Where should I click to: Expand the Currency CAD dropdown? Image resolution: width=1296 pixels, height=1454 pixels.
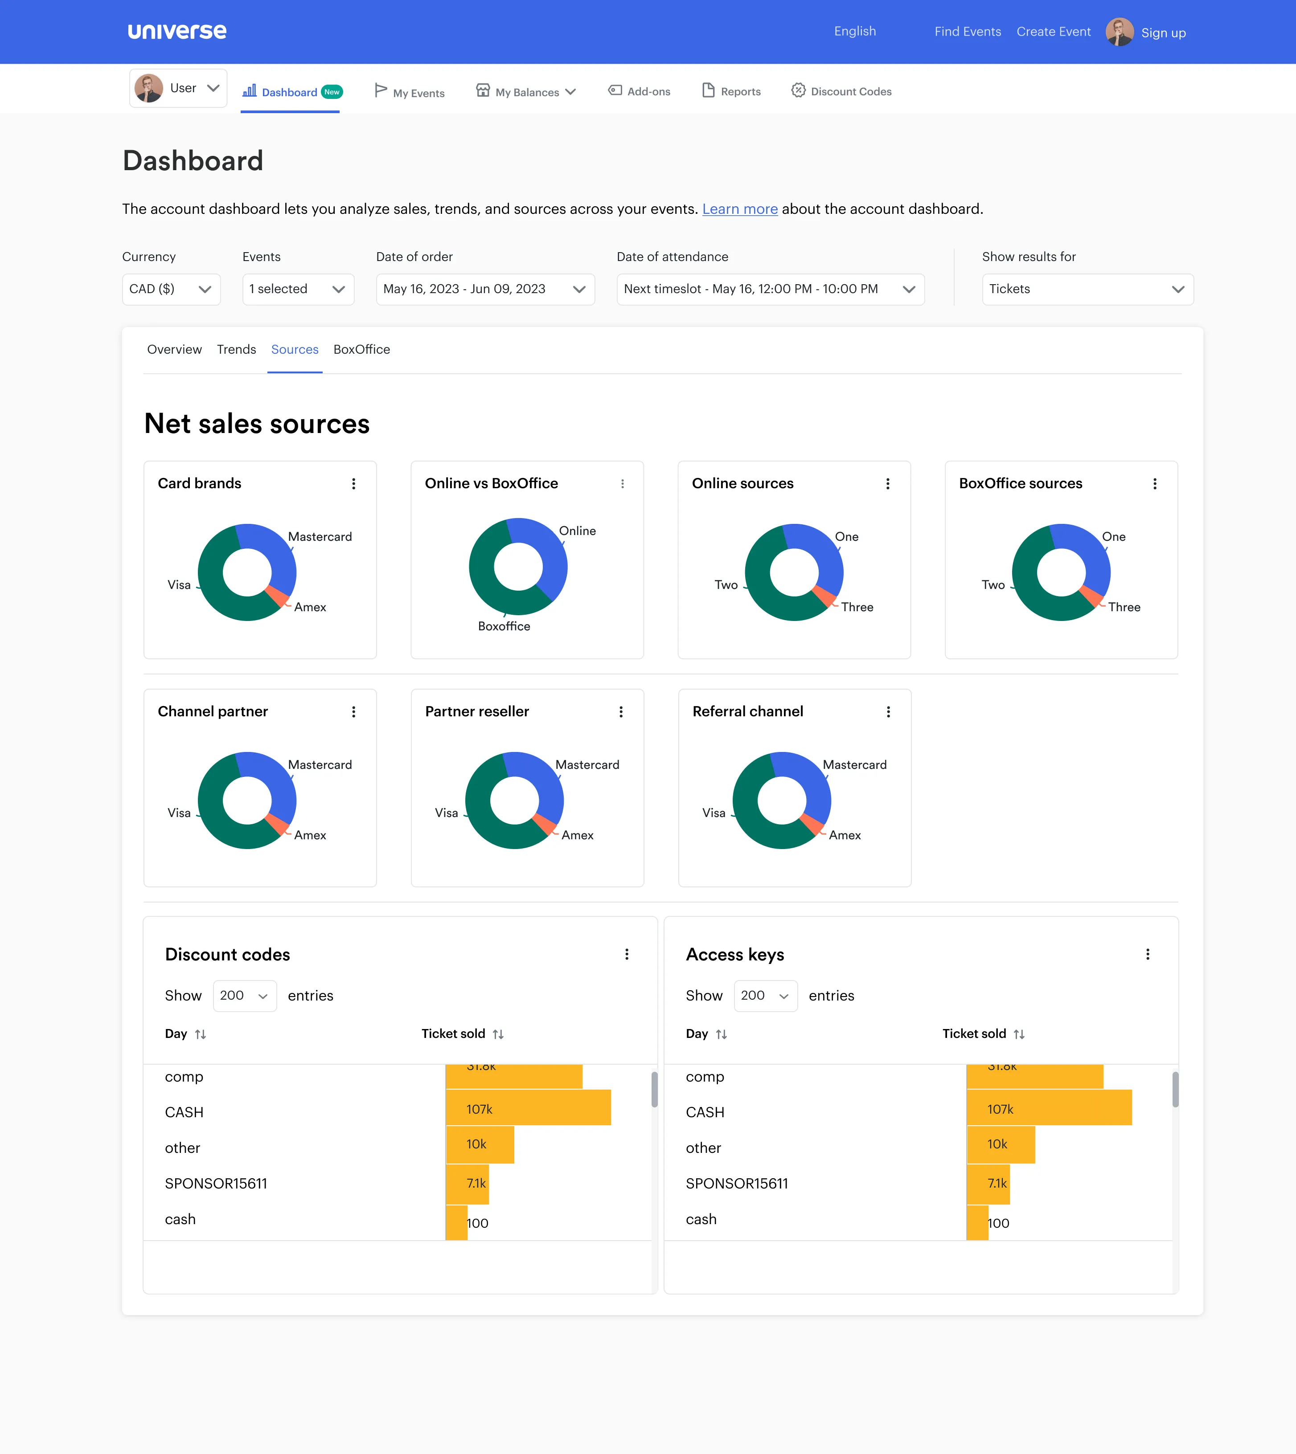tap(171, 289)
